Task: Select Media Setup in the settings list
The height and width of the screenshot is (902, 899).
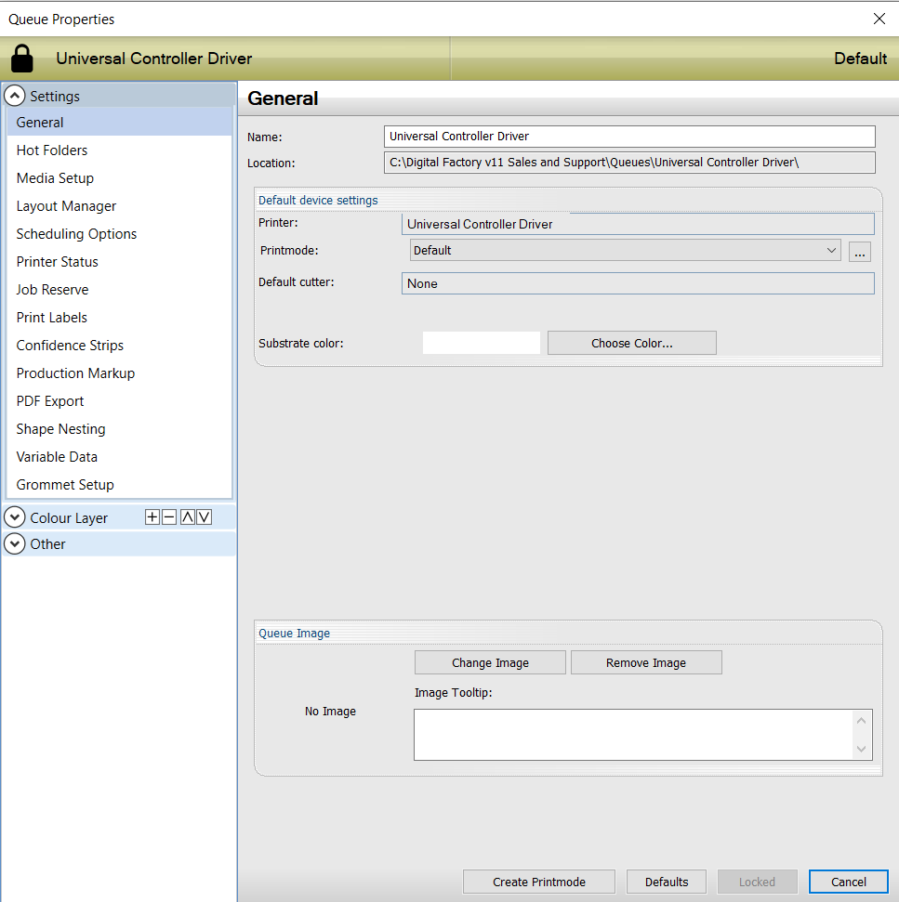Action: 55,178
